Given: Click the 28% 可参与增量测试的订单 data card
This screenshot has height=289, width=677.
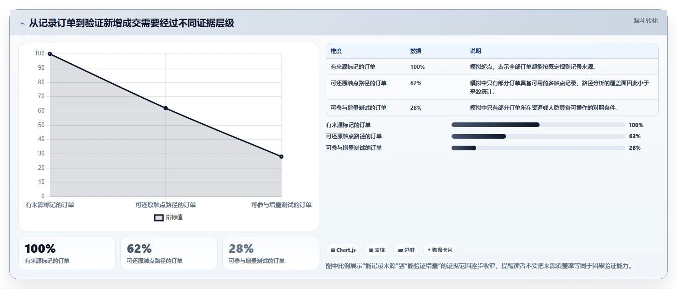Looking at the screenshot, I should tap(271, 253).
